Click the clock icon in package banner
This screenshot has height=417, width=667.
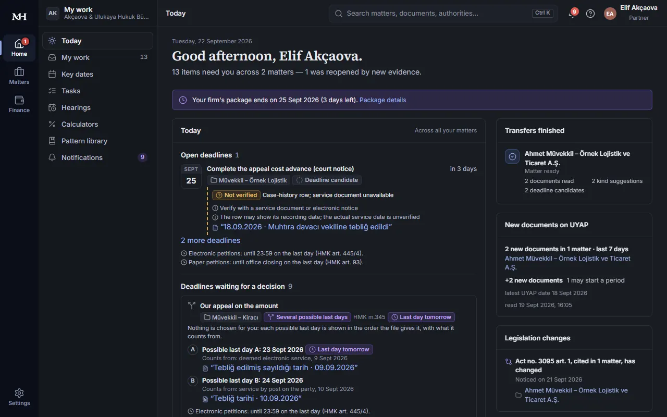click(183, 100)
